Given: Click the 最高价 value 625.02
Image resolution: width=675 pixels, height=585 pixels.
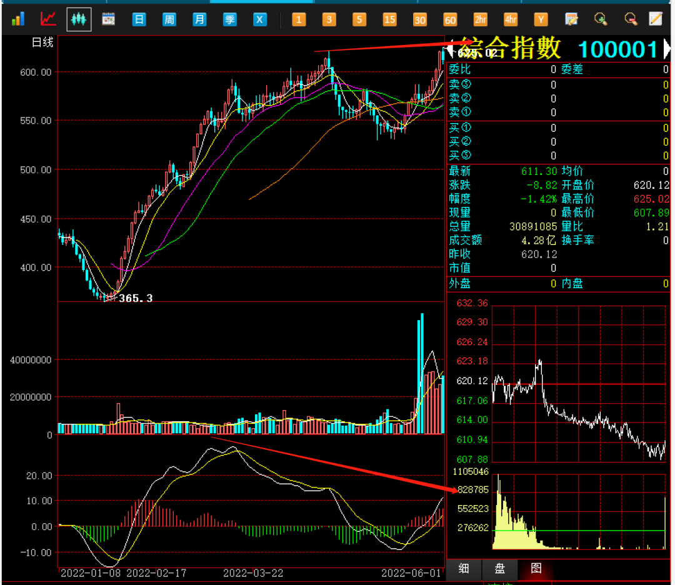Looking at the screenshot, I should pyautogui.click(x=651, y=199).
